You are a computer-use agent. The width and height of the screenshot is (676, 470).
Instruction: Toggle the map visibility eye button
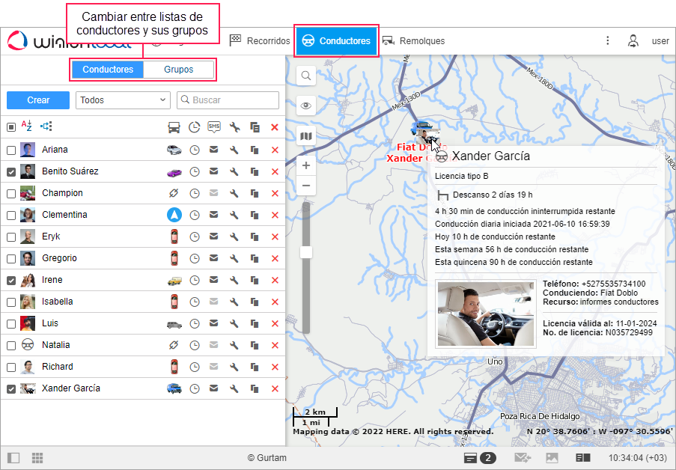tap(306, 106)
